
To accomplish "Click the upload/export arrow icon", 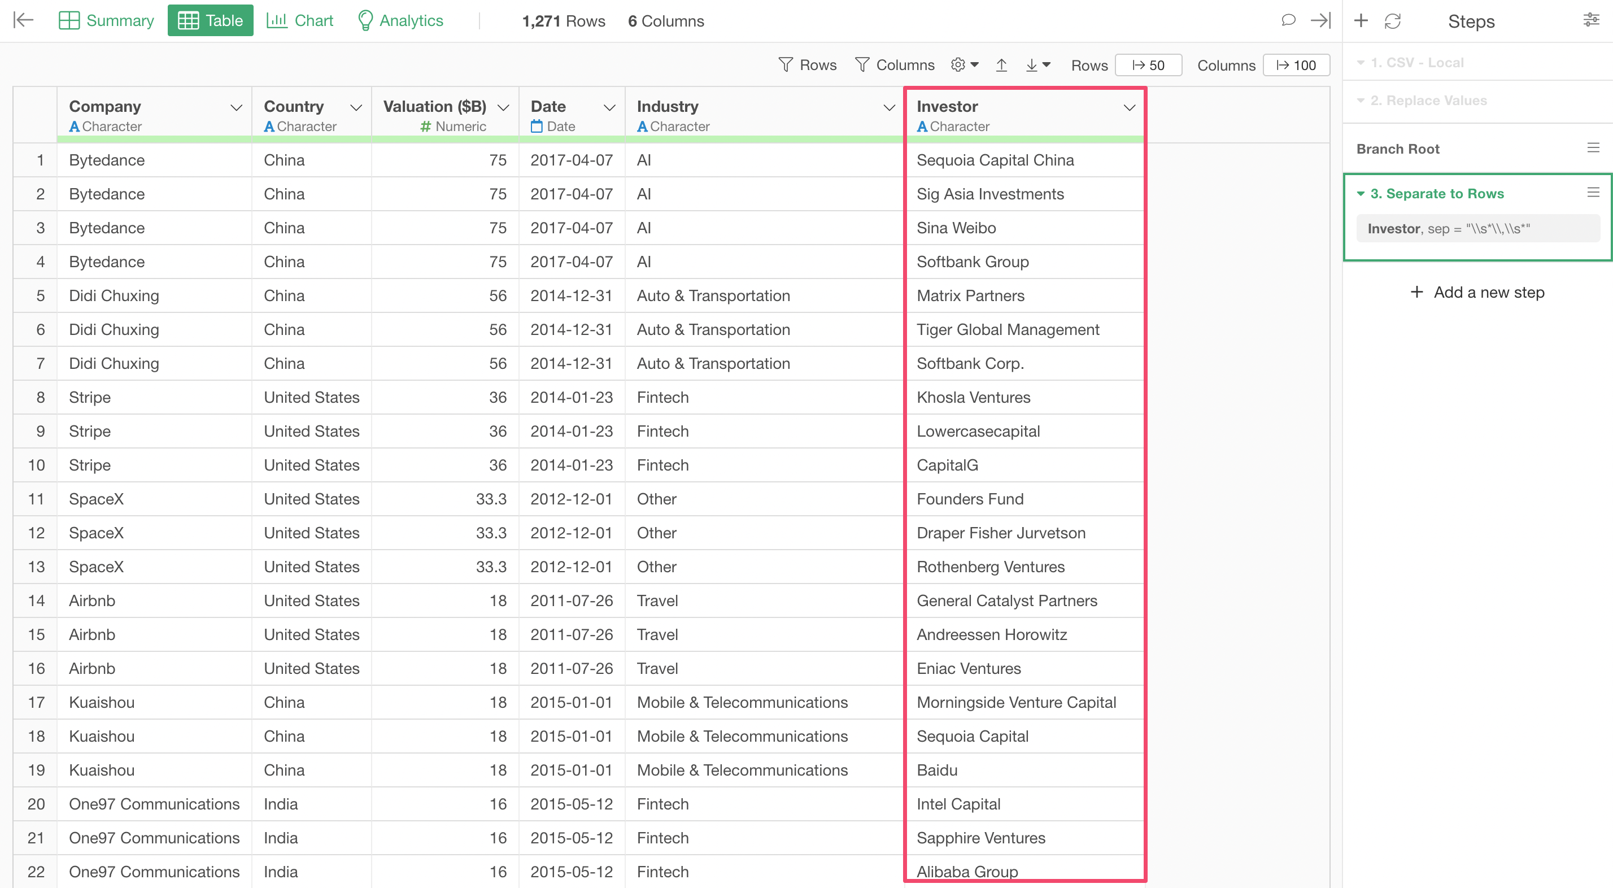I will [1001, 65].
